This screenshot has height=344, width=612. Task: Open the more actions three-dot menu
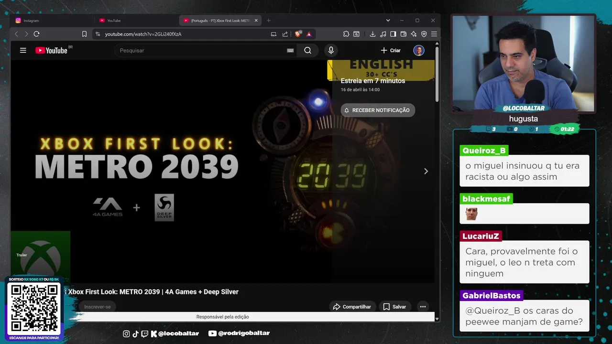coord(423,307)
